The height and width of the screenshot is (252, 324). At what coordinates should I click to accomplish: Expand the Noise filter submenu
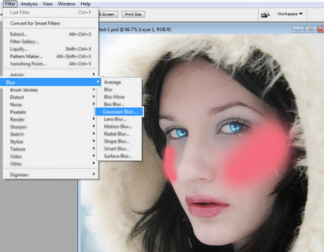click(x=16, y=105)
